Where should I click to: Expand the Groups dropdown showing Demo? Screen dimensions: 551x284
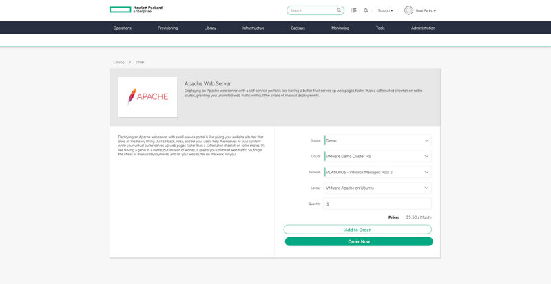click(x=377, y=140)
